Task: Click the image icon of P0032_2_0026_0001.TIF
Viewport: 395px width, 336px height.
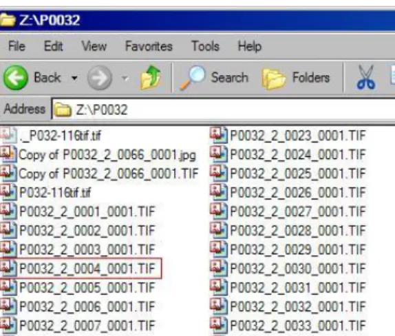Action: [x=218, y=193]
